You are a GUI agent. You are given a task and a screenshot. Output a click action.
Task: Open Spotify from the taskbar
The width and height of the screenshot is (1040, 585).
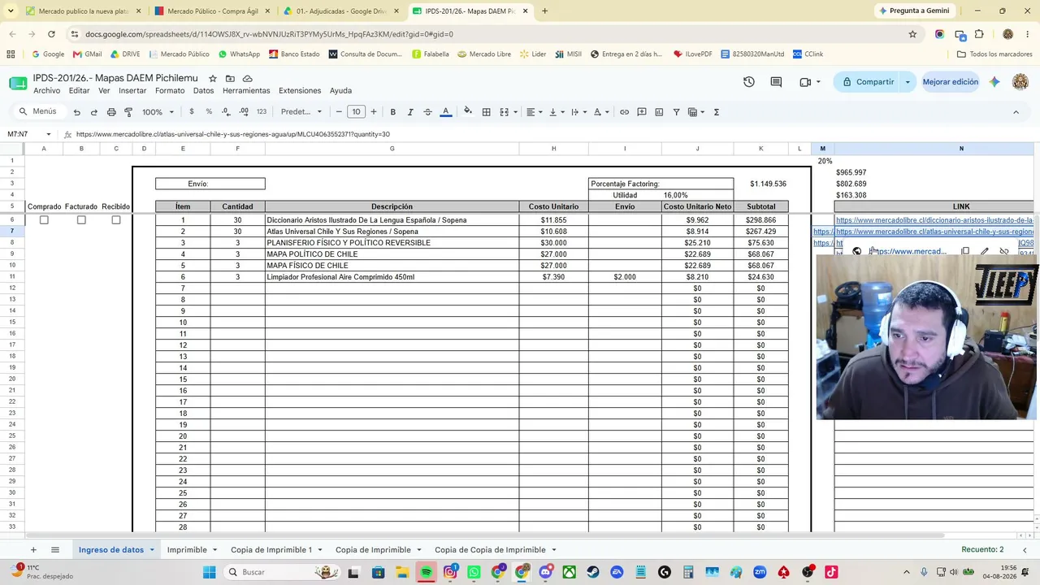[426, 572]
